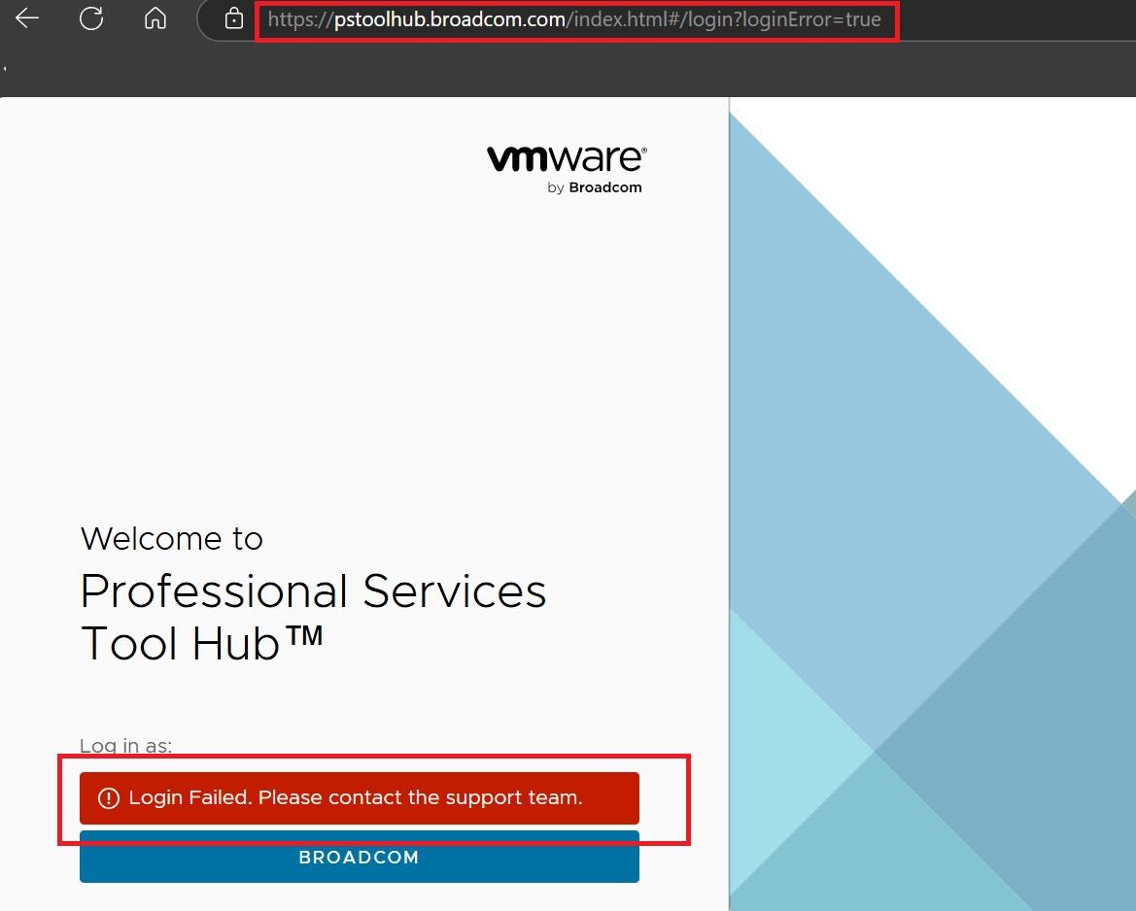The height and width of the screenshot is (911, 1136).
Task: Select the 'Log in as:' label
Action: pos(126,745)
